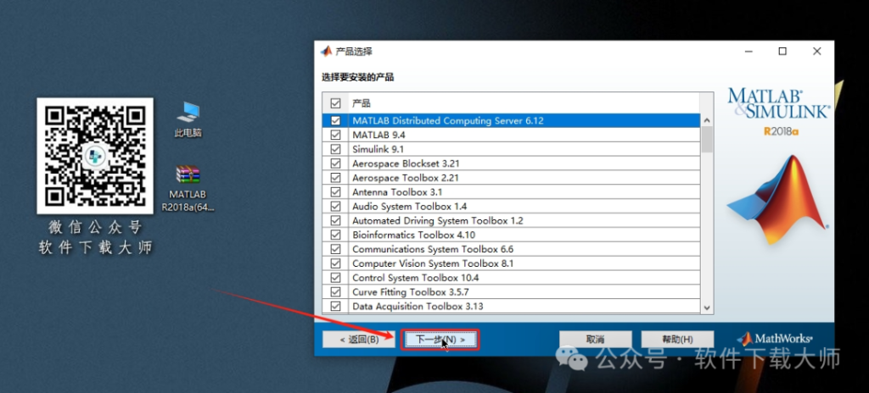
Task: Click the product list scrollbar thumb
Action: (x=707, y=139)
